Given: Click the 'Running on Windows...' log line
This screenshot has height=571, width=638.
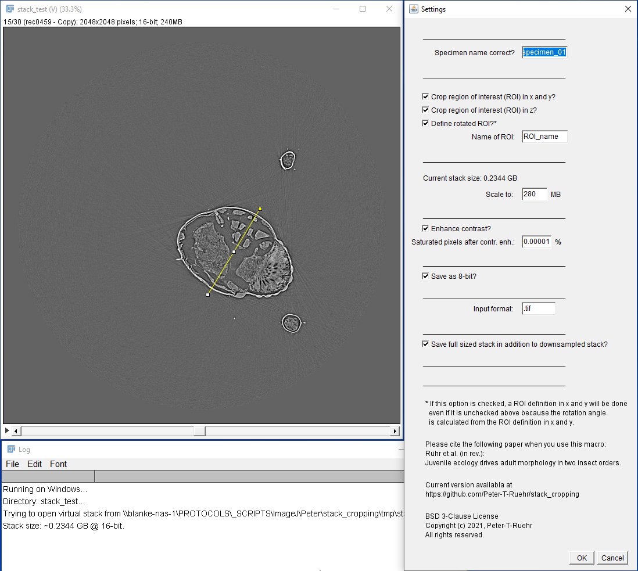Looking at the screenshot, I should (45, 489).
